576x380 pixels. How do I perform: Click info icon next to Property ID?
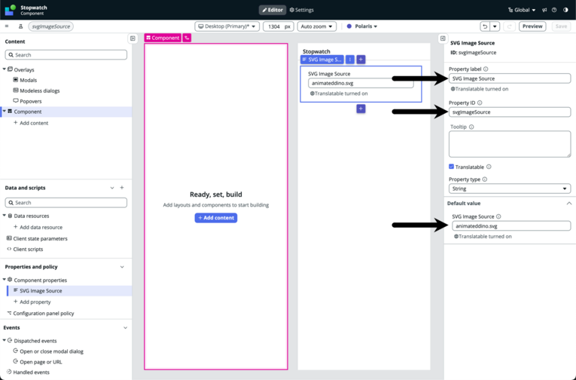click(480, 103)
